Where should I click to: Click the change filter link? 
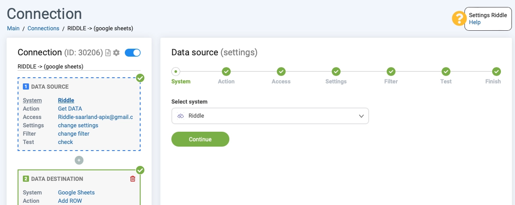click(73, 134)
